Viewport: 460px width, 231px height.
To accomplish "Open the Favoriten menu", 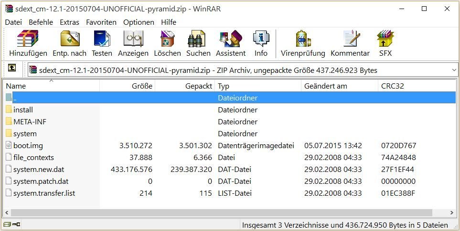I will [101, 22].
